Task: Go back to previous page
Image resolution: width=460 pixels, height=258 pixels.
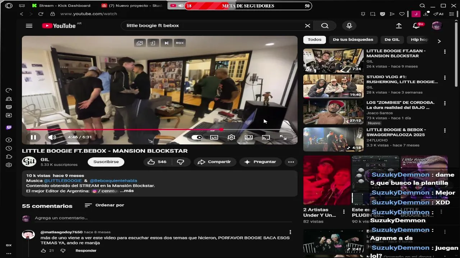Action: pyautogui.click(x=22, y=14)
